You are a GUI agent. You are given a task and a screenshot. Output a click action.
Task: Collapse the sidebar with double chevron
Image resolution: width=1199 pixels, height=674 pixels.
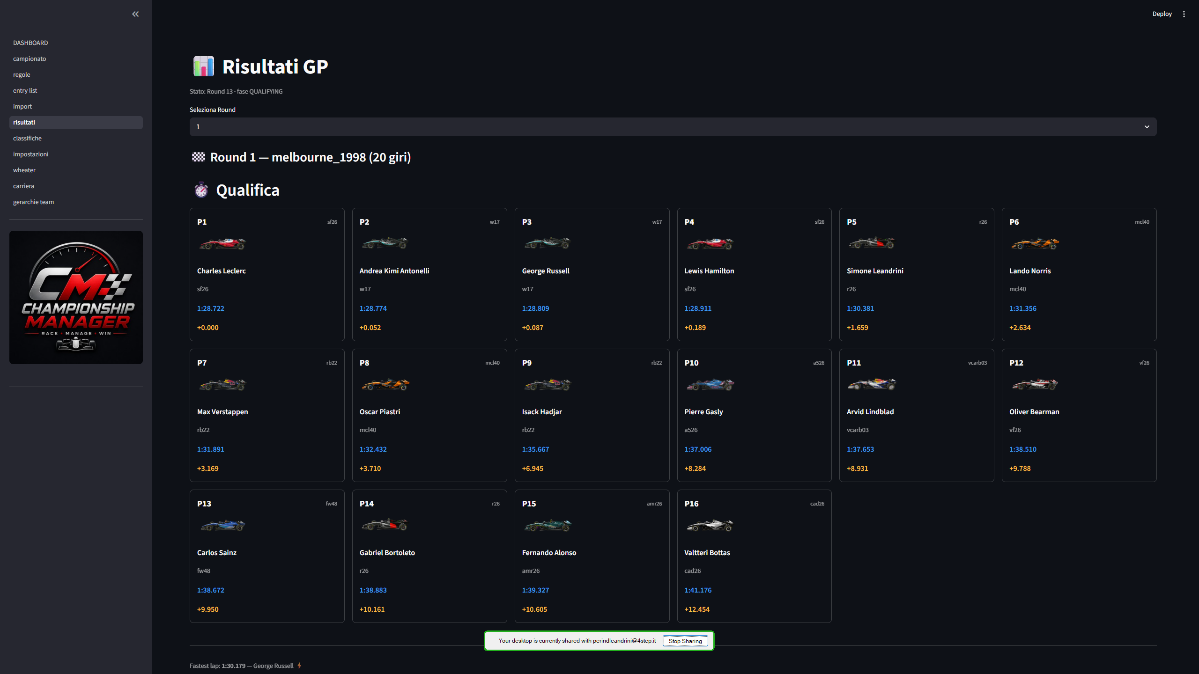[x=135, y=14]
